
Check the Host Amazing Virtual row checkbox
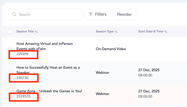(10, 49)
